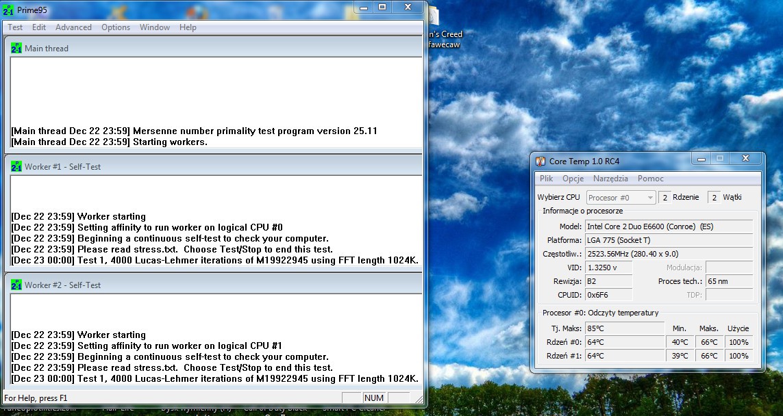
Task: Click the frequency field 2523.56MHz
Action: (669, 254)
